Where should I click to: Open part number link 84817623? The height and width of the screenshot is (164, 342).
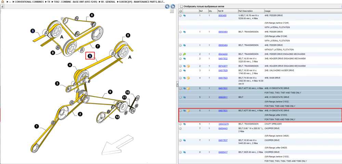[223, 78]
